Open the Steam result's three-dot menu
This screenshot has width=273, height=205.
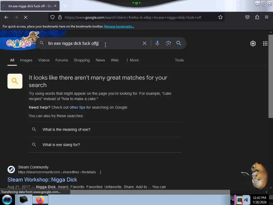click(x=101, y=172)
